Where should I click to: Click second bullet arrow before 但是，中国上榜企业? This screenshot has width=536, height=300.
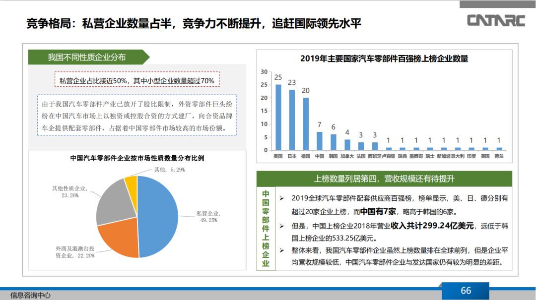click(282, 226)
